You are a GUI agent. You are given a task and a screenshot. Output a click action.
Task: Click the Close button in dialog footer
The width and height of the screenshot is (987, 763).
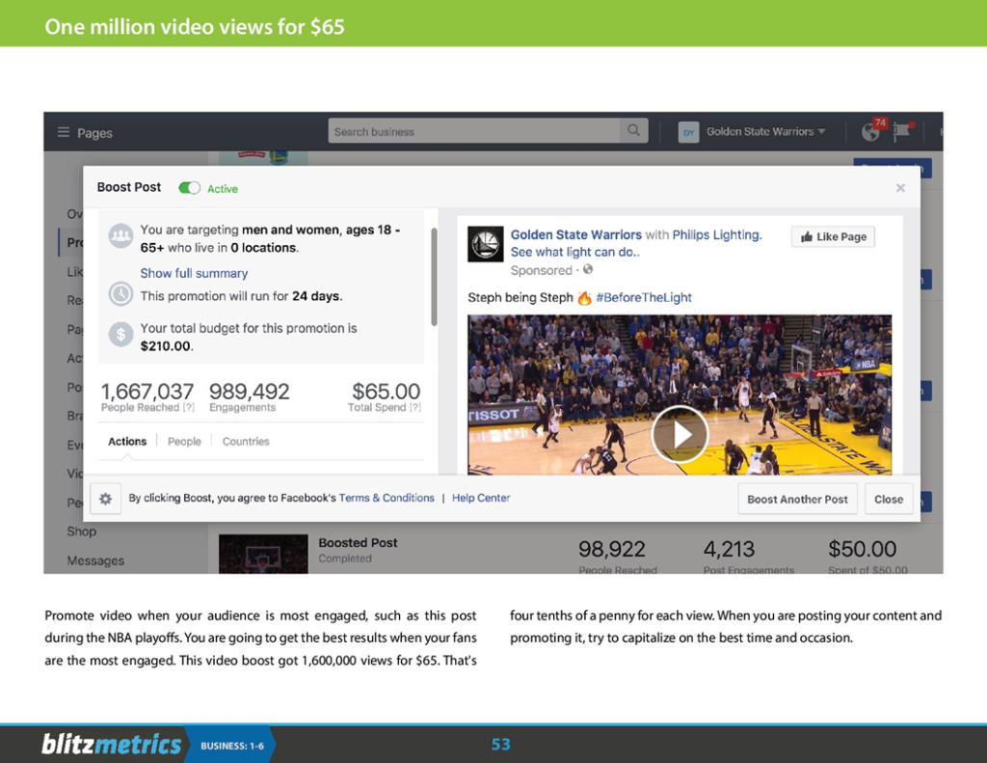coord(888,499)
